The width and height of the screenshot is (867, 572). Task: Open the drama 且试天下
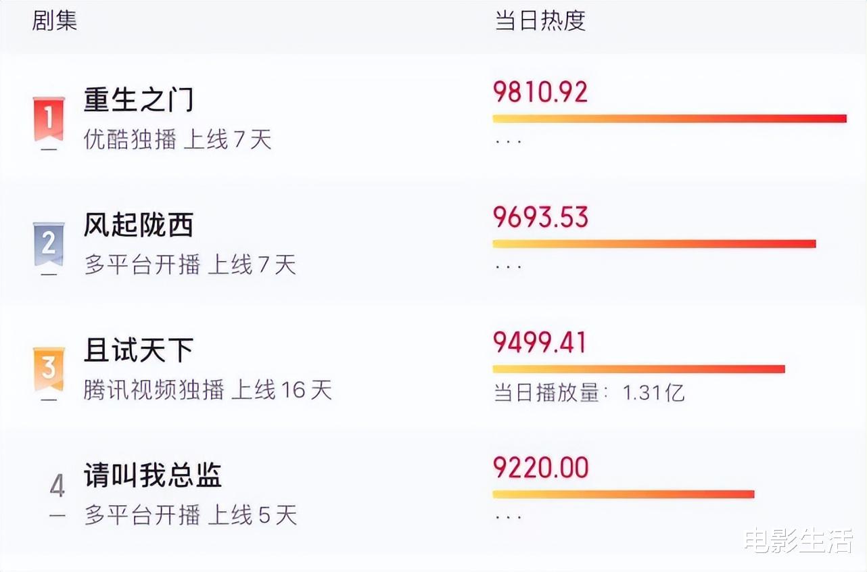point(139,350)
